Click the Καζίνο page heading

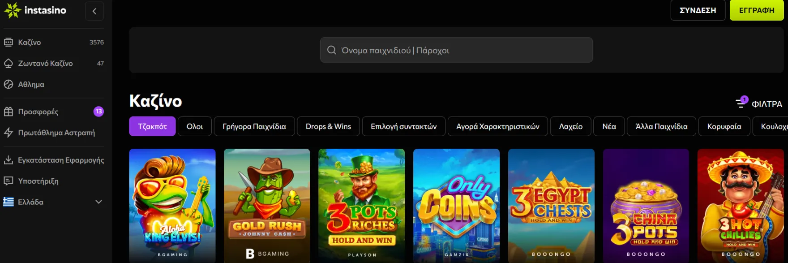coord(155,101)
